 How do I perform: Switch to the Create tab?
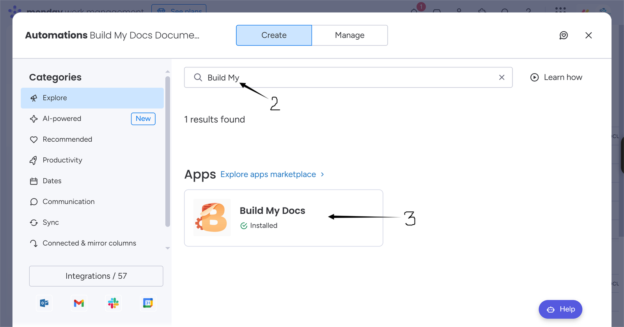(x=274, y=35)
